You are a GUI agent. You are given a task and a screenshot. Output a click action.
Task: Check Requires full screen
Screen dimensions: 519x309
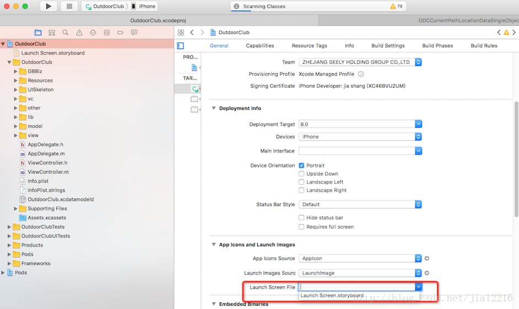coord(301,227)
